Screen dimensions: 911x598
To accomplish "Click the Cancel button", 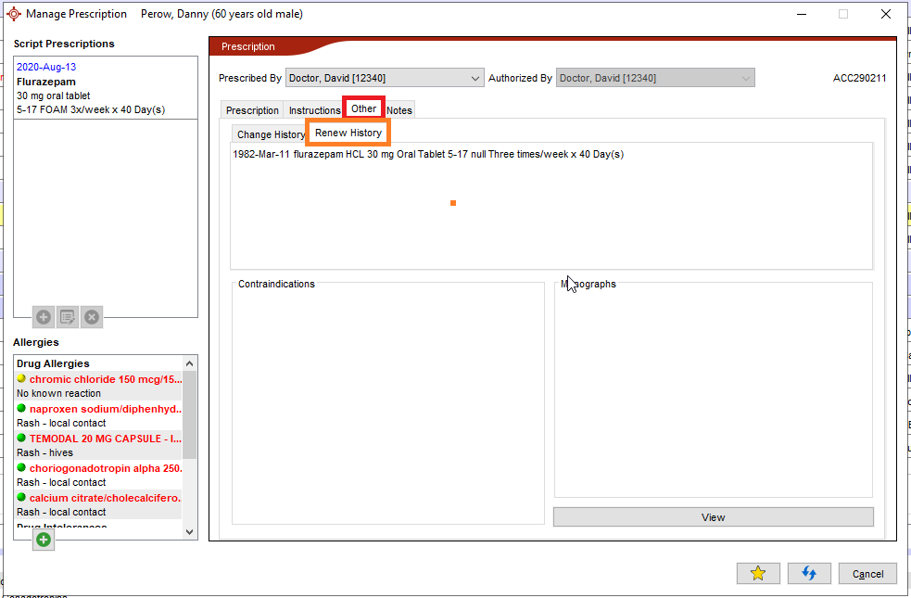I will point(867,574).
